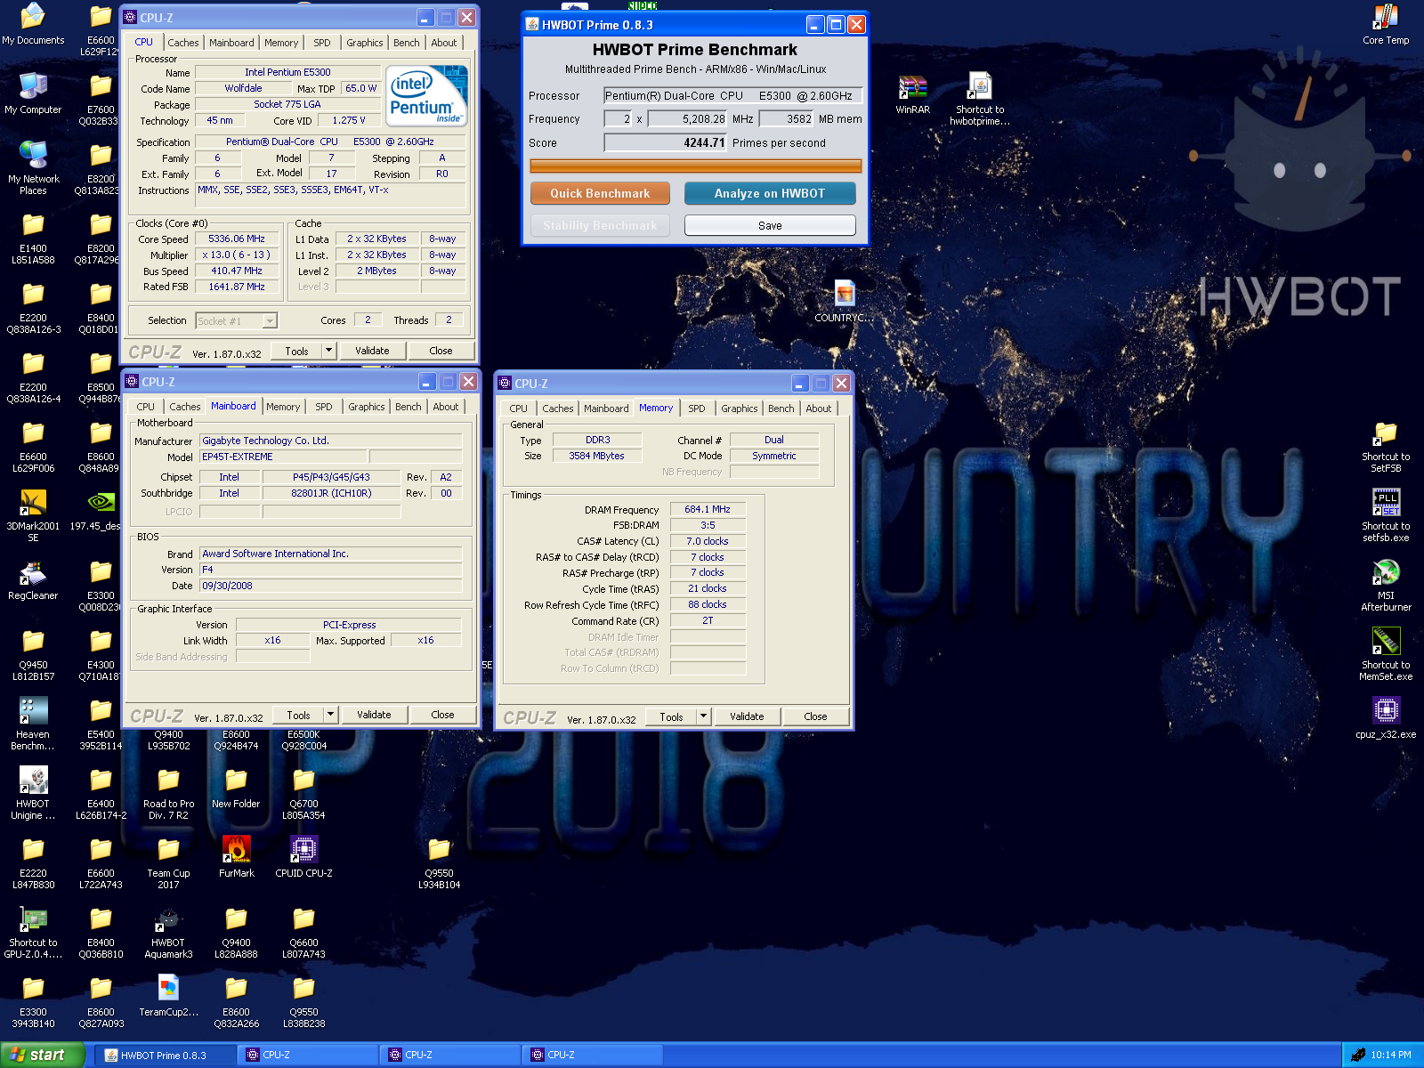
Task: Click the DRAM Frequency value 684.1 MHz
Action: 708,509
